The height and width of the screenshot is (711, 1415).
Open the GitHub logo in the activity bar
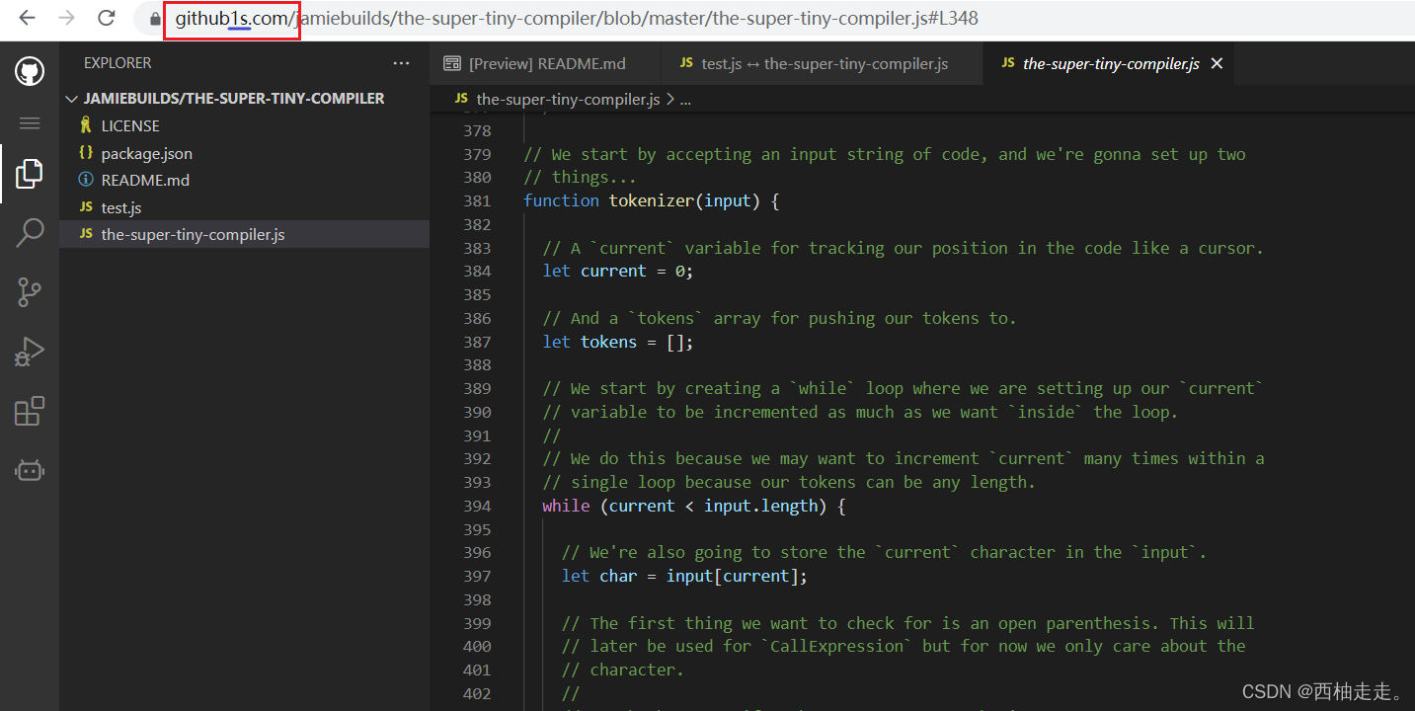pyautogui.click(x=30, y=71)
